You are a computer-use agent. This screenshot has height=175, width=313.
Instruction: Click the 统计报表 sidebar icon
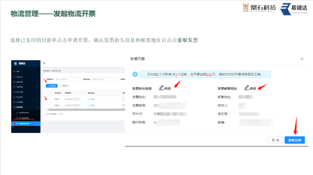[14, 97]
